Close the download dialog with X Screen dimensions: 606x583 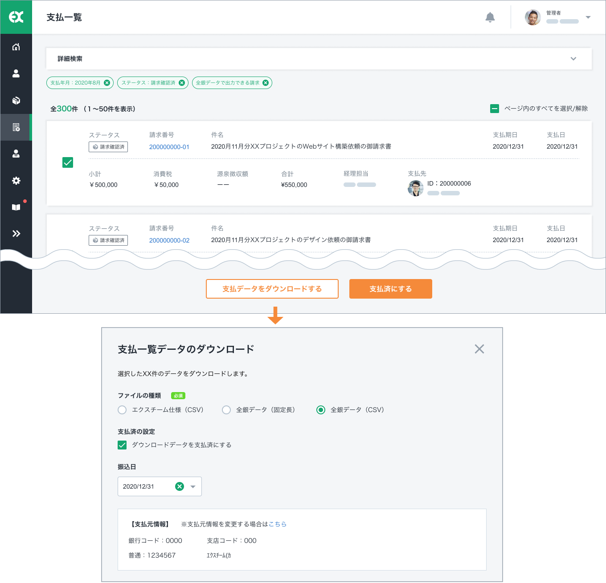pyautogui.click(x=479, y=349)
